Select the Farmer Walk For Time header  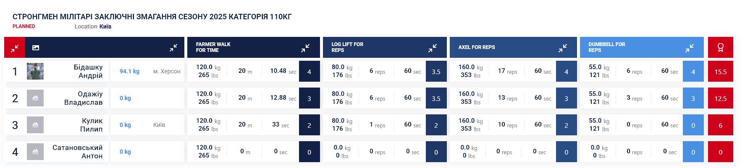213,47
